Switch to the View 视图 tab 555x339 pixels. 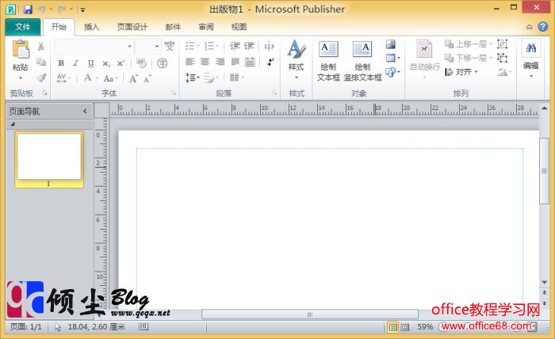(239, 27)
